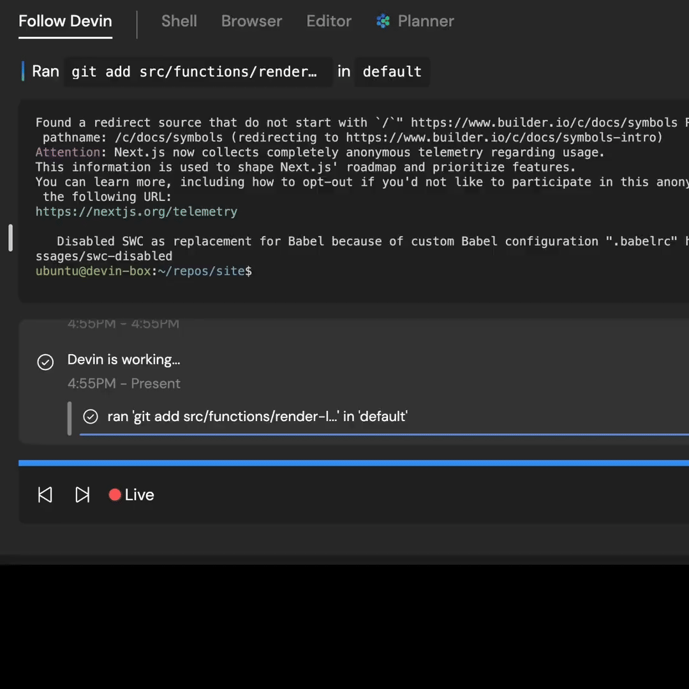Select the ran 'git add src/functions' step
Viewport: 689px width, 689px height.
click(257, 417)
